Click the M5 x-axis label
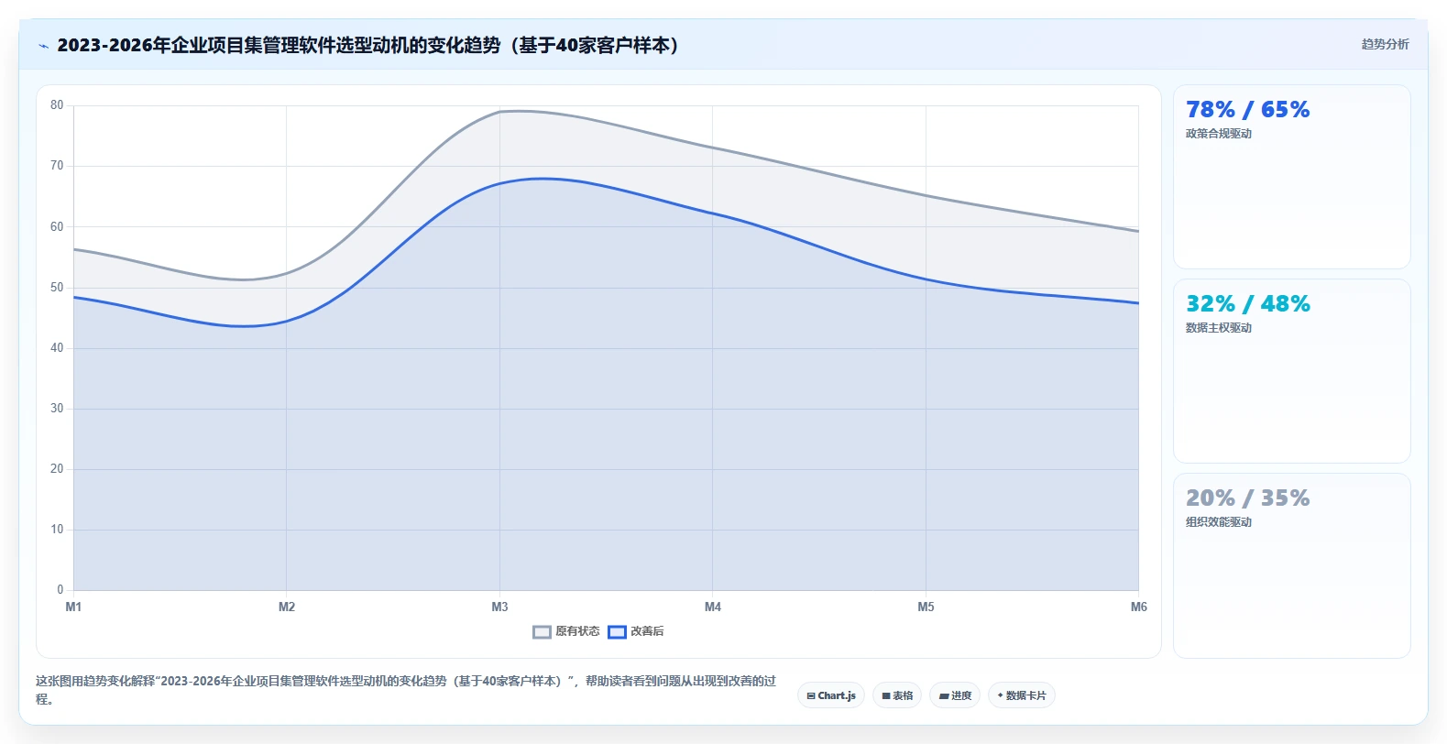The height and width of the screenshot is (744, 1447). (926, 607)
